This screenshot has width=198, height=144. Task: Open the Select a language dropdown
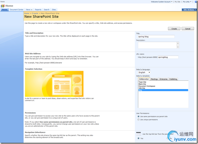(144, 72)
